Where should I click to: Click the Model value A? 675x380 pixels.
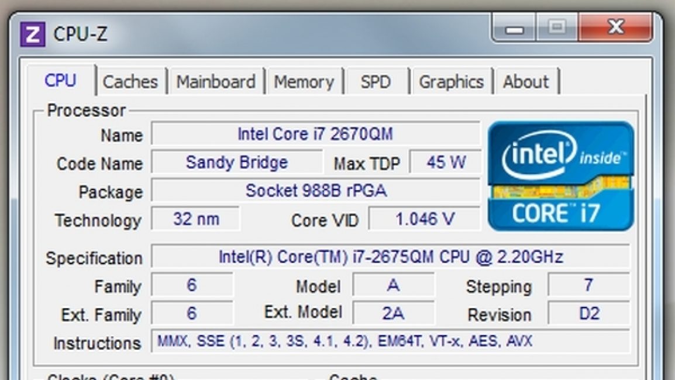click(x=393, y=285)
